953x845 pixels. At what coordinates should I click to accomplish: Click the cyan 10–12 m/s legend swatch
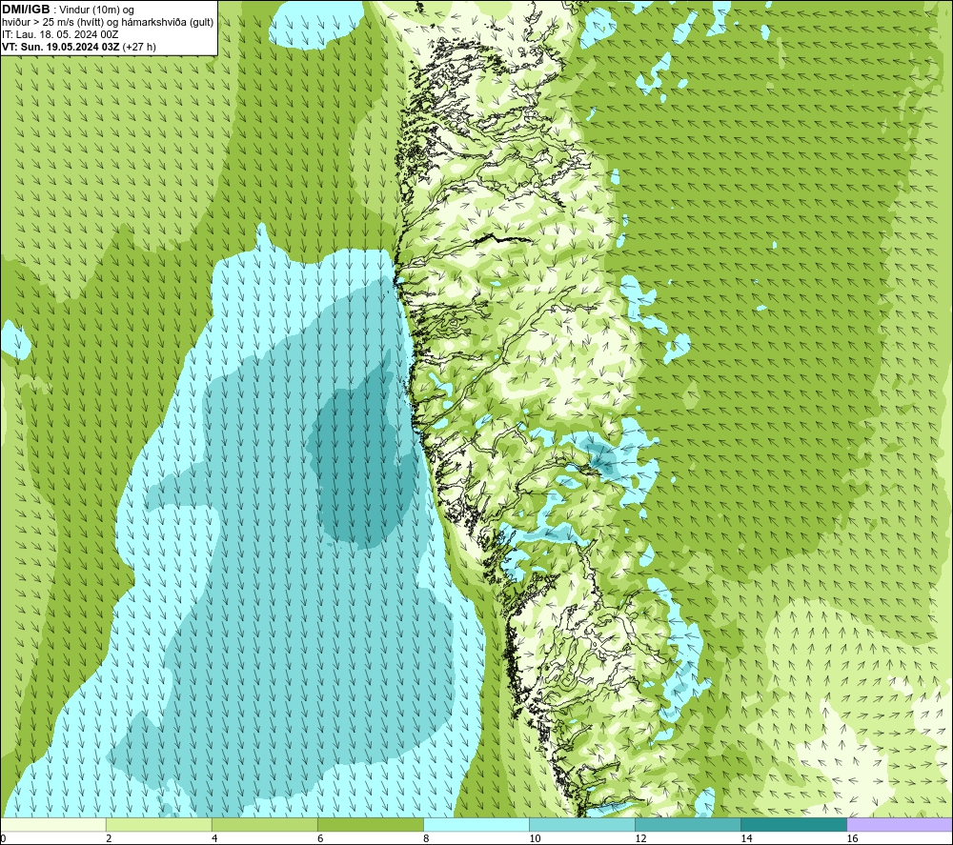pos(581,825)
